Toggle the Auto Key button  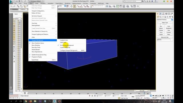click(x=138, y=96)
